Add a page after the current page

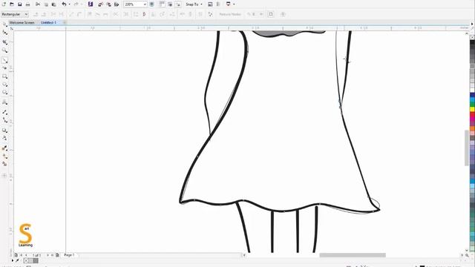[x=57, y=255]
